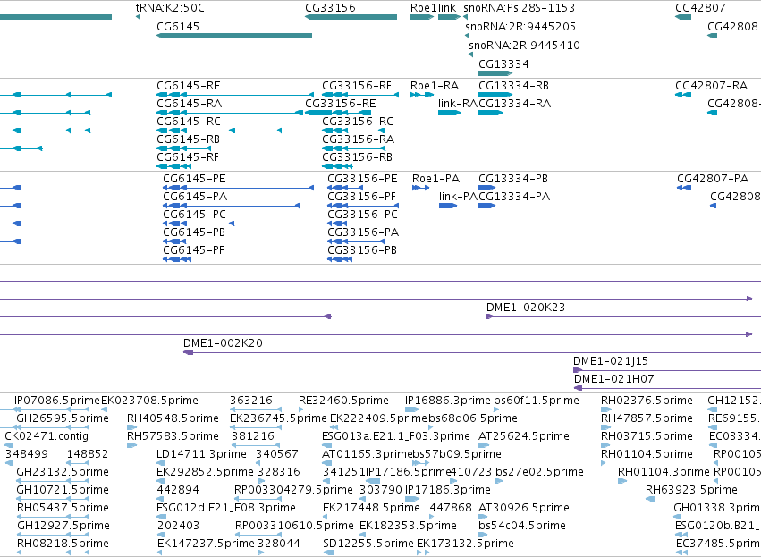Click EST RH40548.5prime
Screen dimensions: 761x557
coord(173,418)
